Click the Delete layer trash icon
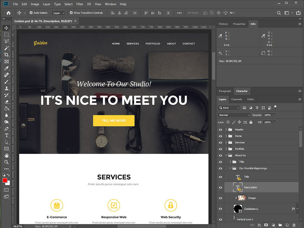This screenshot has height=228, width=304. tap(294, 225)
